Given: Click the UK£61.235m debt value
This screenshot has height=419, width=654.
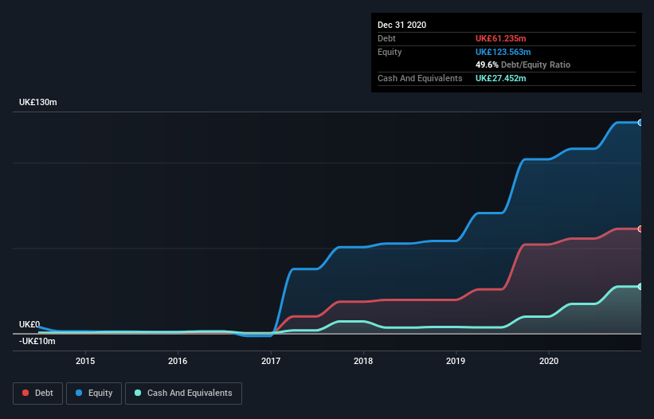Looking at the screenshot, I should pos(501,38).
